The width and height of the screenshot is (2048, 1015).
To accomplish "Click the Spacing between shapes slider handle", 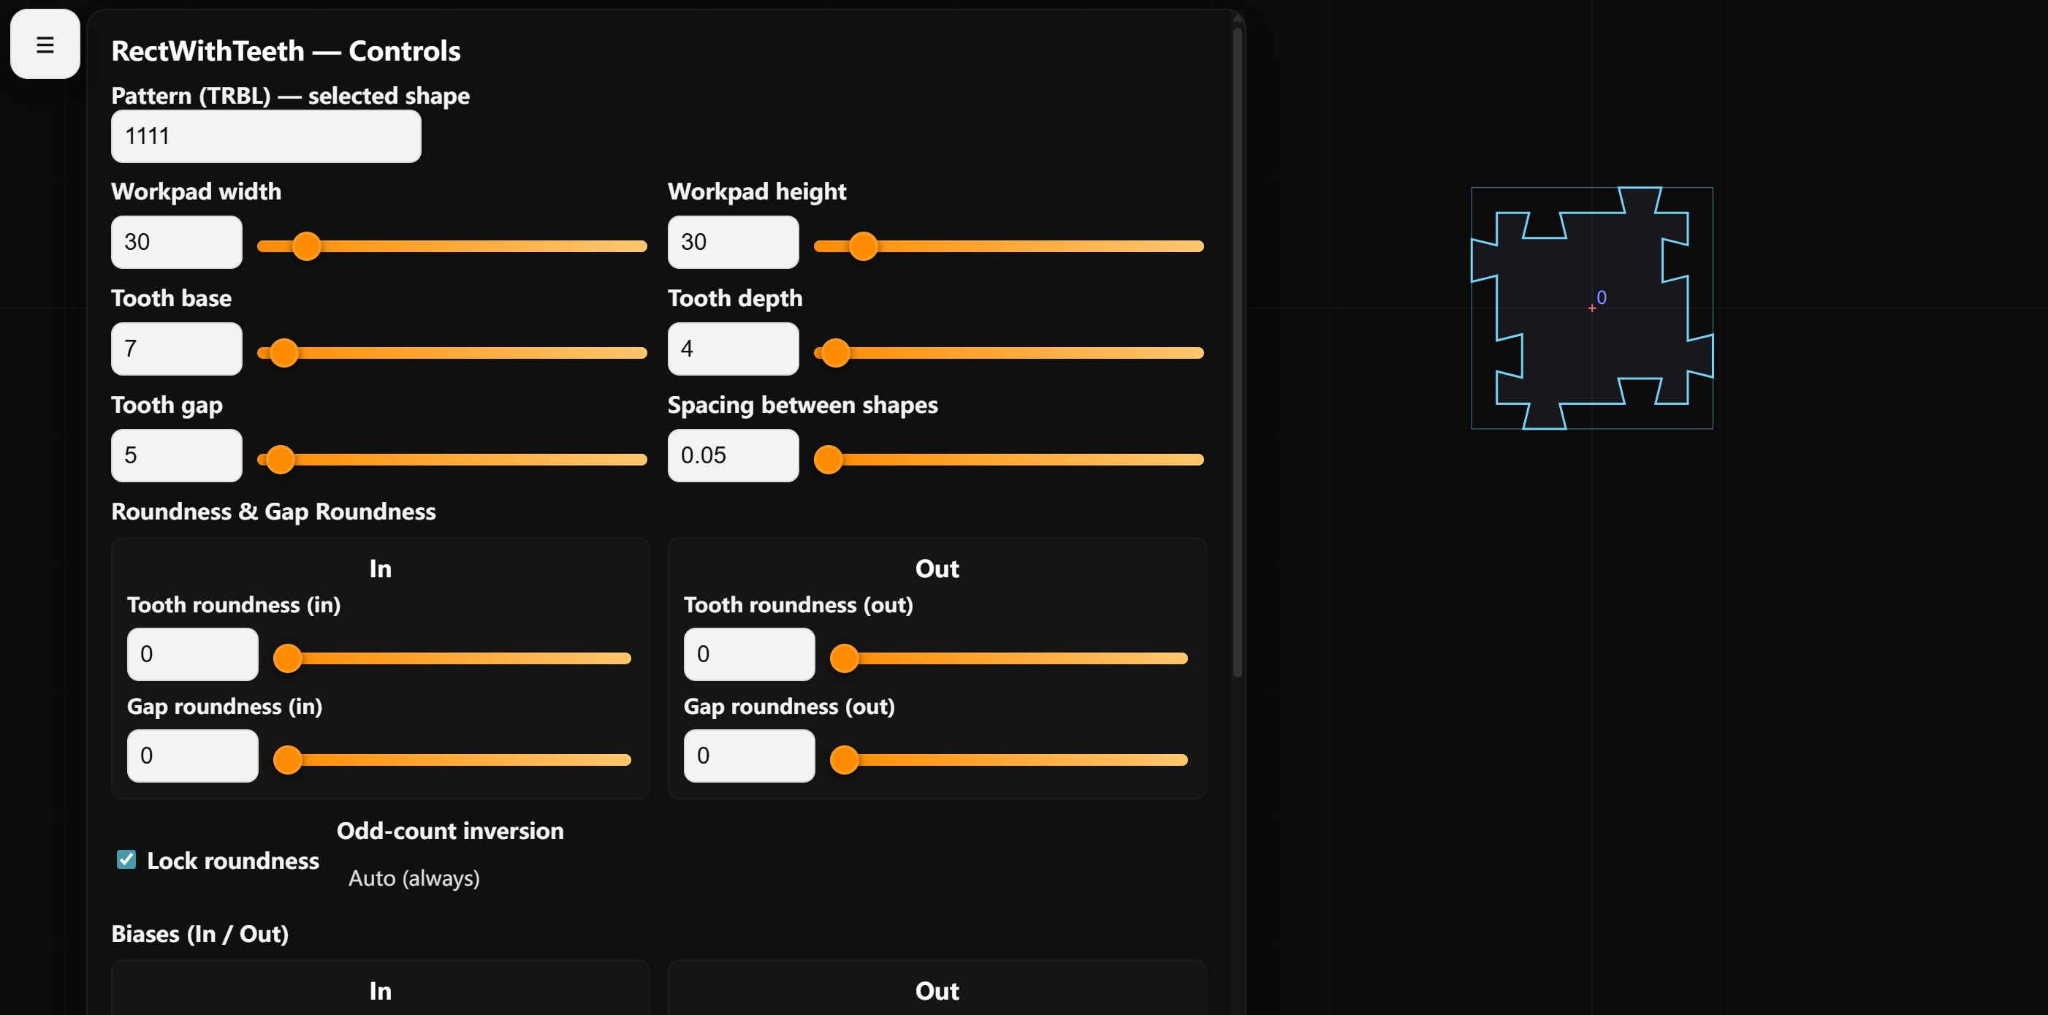I will [829, 460].
